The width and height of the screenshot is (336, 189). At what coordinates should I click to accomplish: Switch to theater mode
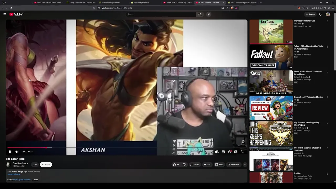click(236, 152)
